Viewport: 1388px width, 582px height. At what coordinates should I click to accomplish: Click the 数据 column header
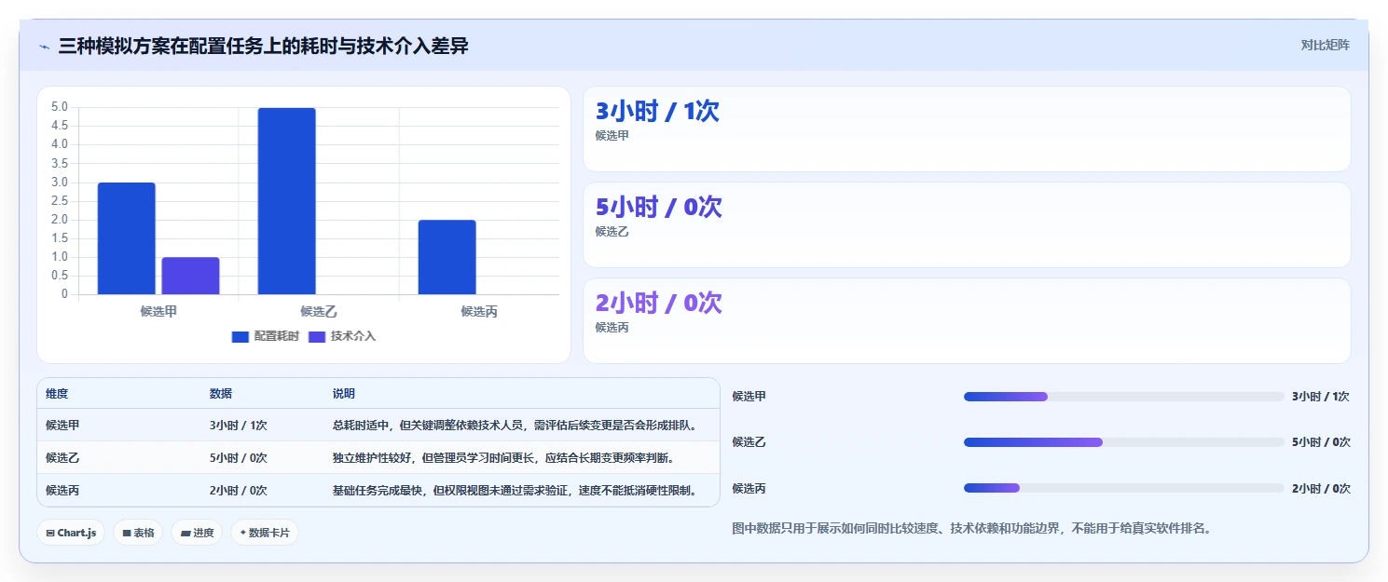pos(221,394)
